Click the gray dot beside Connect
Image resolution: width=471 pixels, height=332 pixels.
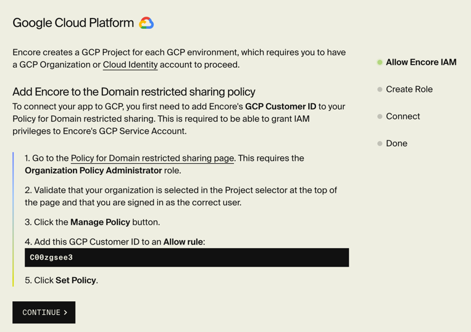(380, 116)
